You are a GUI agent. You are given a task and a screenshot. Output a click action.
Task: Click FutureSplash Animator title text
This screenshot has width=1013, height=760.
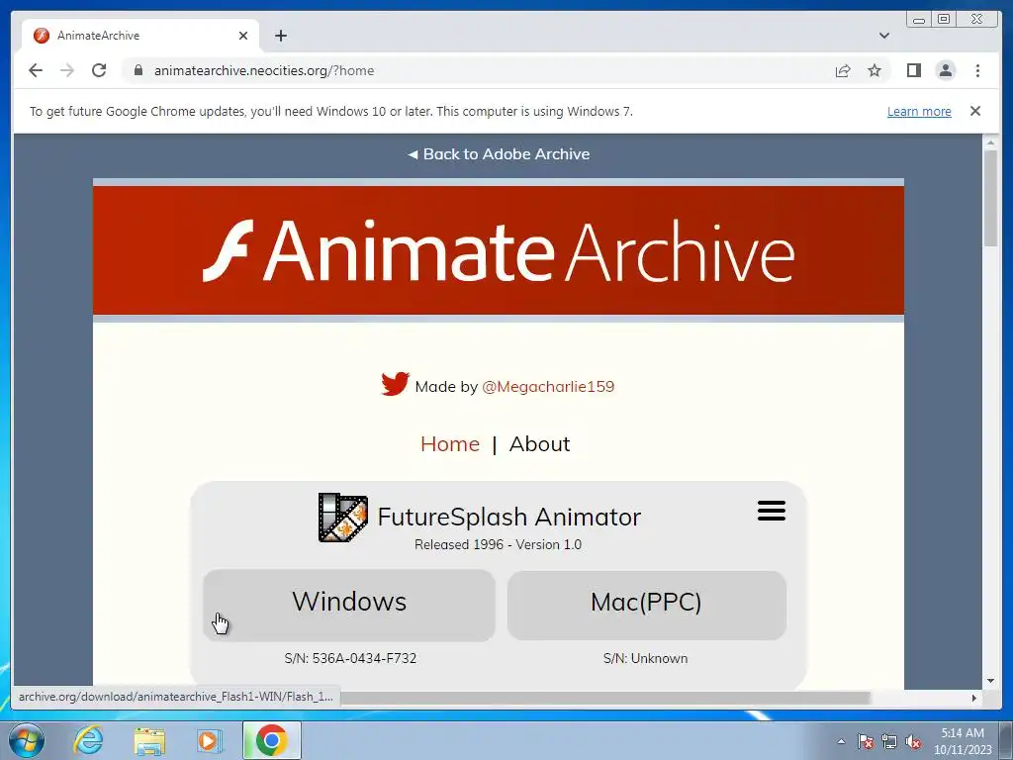(x=509, y=517)
